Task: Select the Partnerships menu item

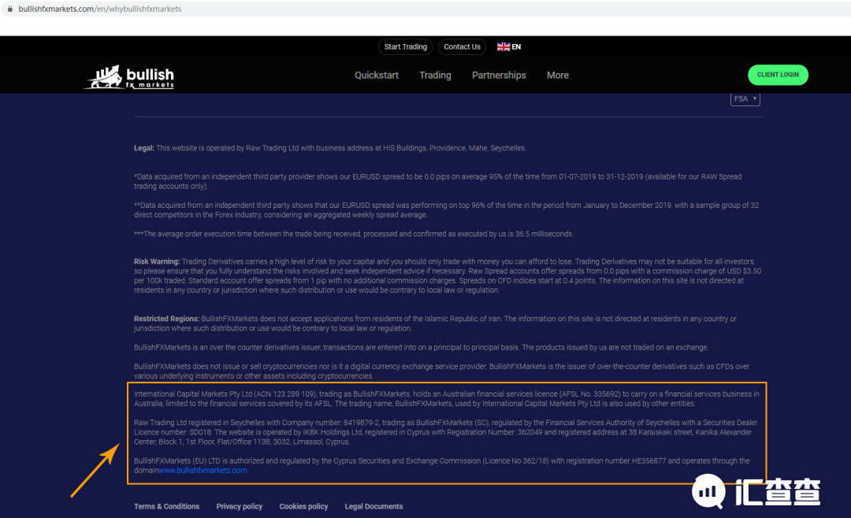Action: coord(499,76)
